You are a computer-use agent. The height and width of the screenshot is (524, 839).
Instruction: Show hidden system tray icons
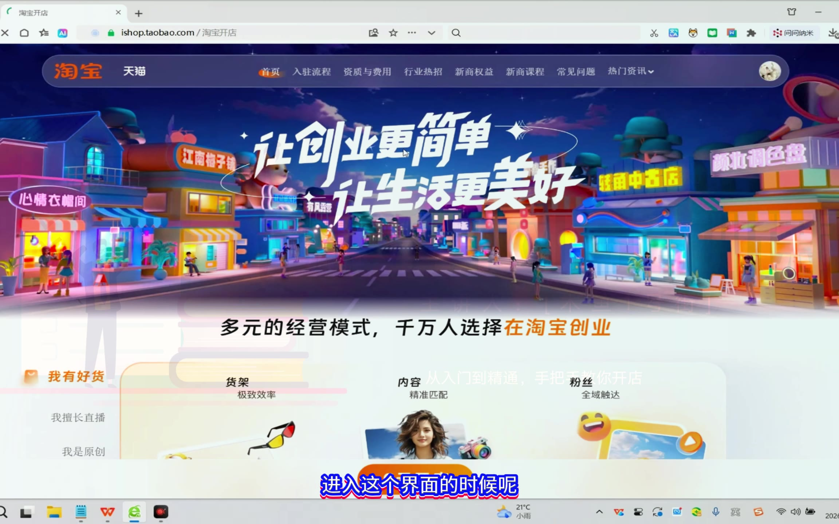point(599,512)
